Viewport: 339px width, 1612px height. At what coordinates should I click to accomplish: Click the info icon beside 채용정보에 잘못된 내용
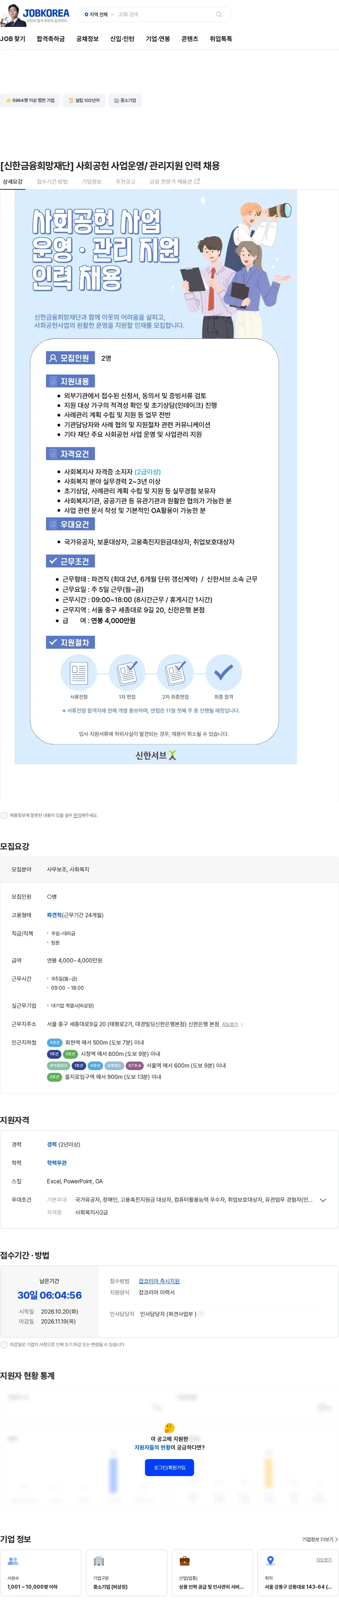pos(4,816)
